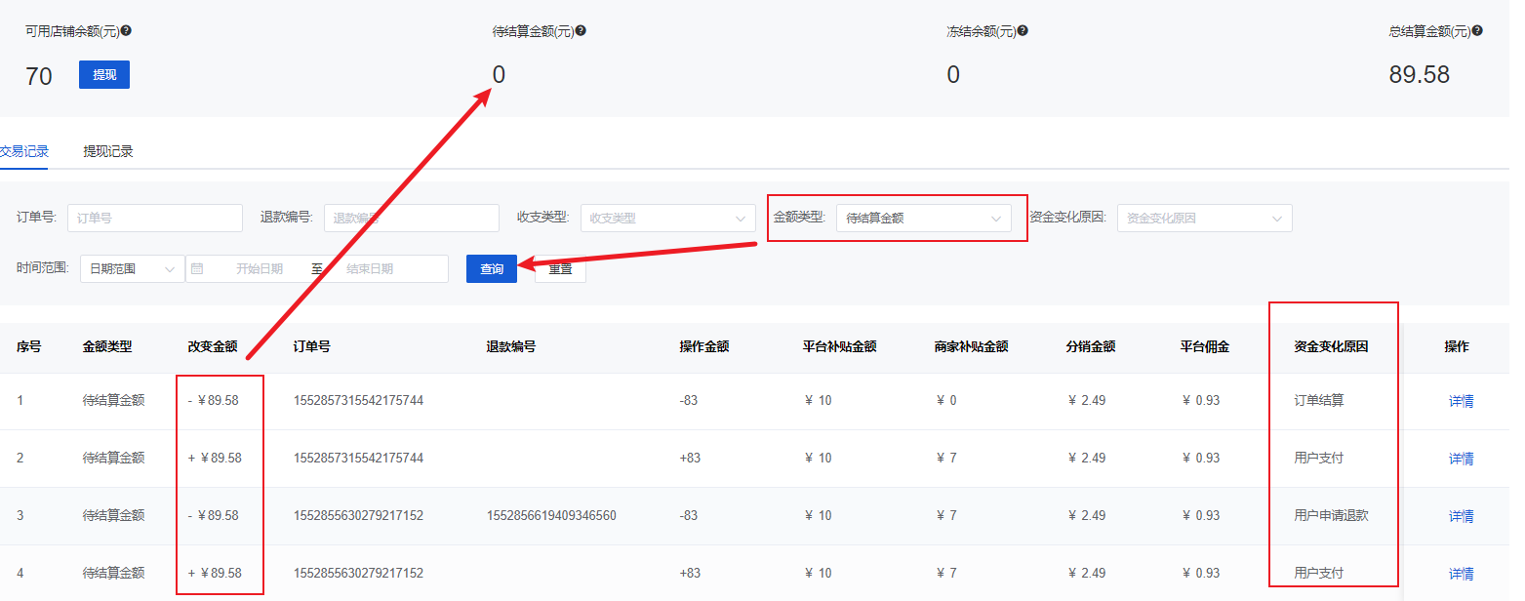Open the 资金变化原因 dropdown
1525x601 pixels.
click(x=1204, y=218)
